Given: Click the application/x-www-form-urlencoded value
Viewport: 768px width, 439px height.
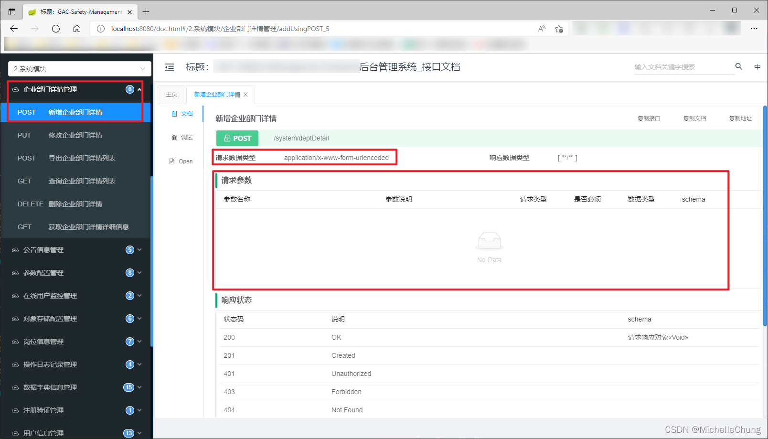Looking at the screenshot, I should (x=336, y=158).
